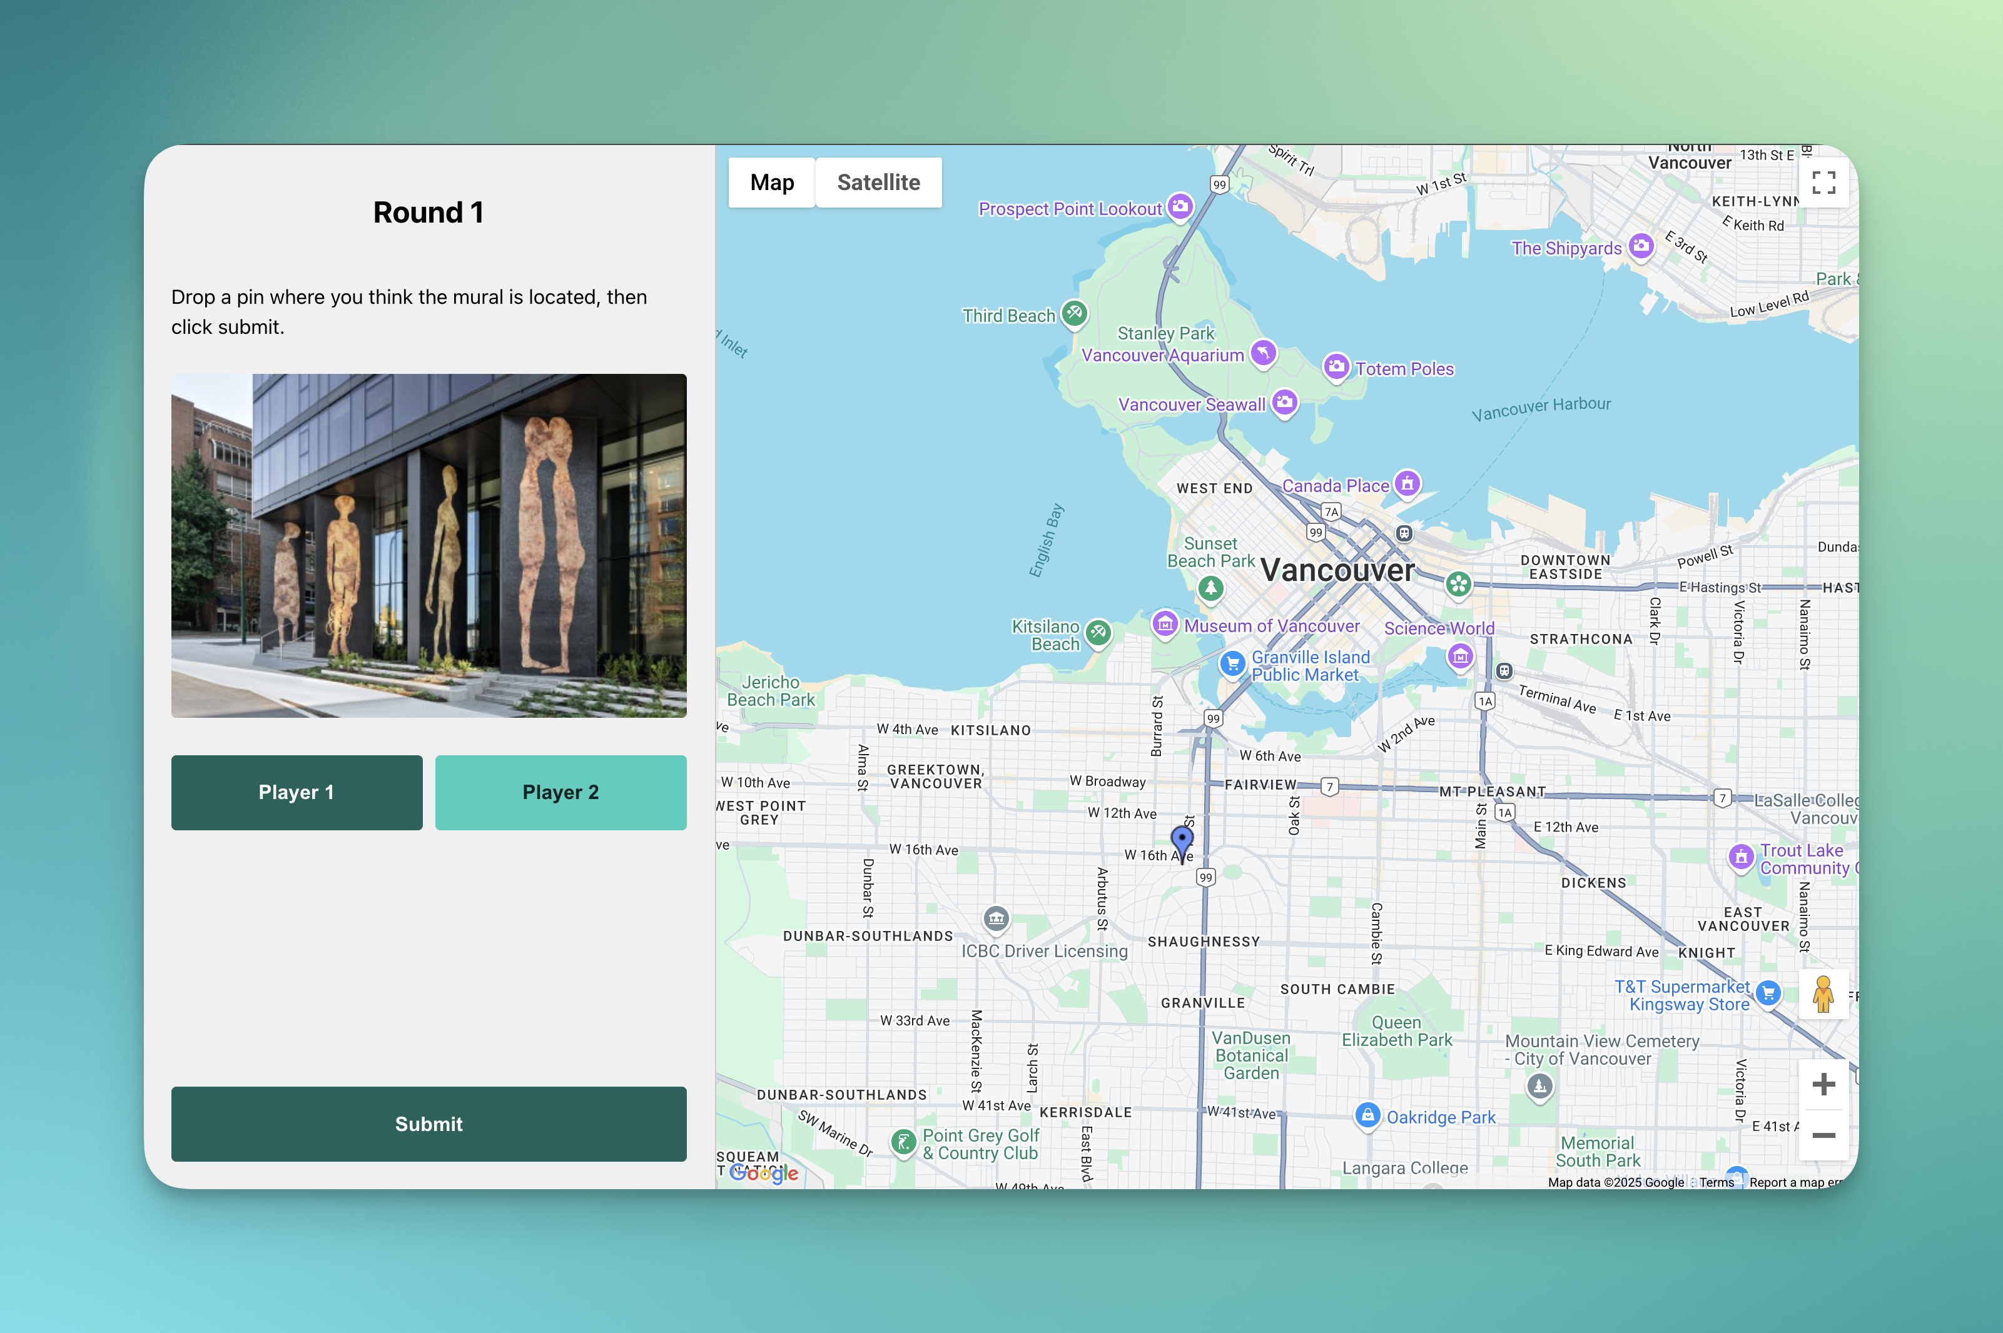Viewport: 2003px width, 1333px height.
Task: Click the Google logo on map
Action: click(x=764, y=1173)
